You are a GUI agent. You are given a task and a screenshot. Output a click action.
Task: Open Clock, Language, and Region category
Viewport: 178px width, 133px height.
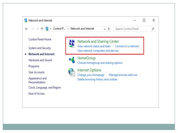pyautogui.click(x=45, y=87)
